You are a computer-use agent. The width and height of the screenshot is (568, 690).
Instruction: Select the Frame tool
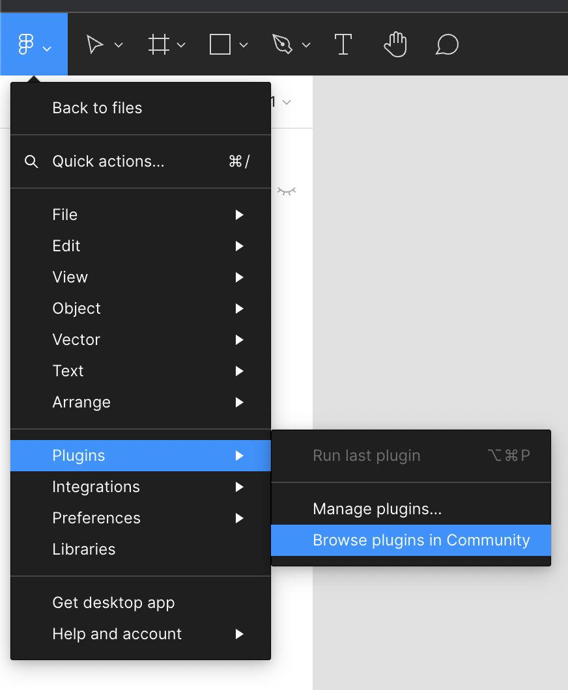pyautogui.click(x=158, y=45)
